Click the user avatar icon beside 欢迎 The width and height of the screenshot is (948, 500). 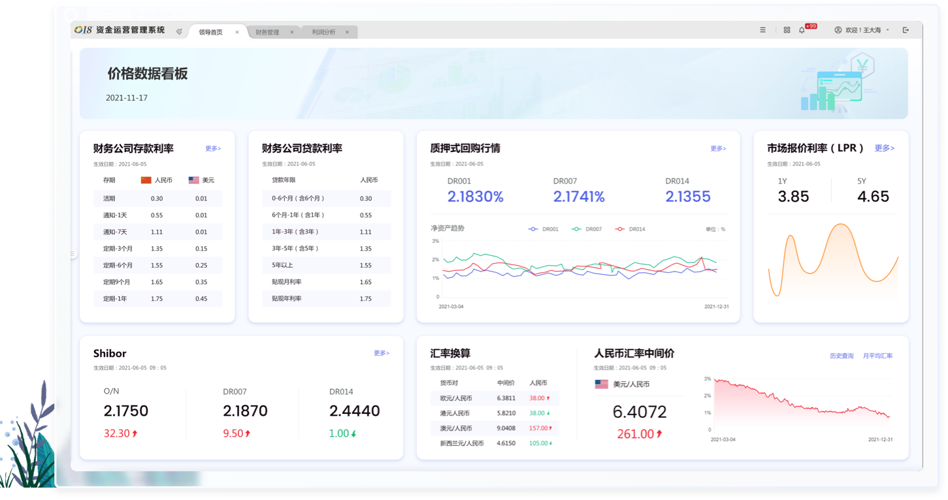coord(838,30)
